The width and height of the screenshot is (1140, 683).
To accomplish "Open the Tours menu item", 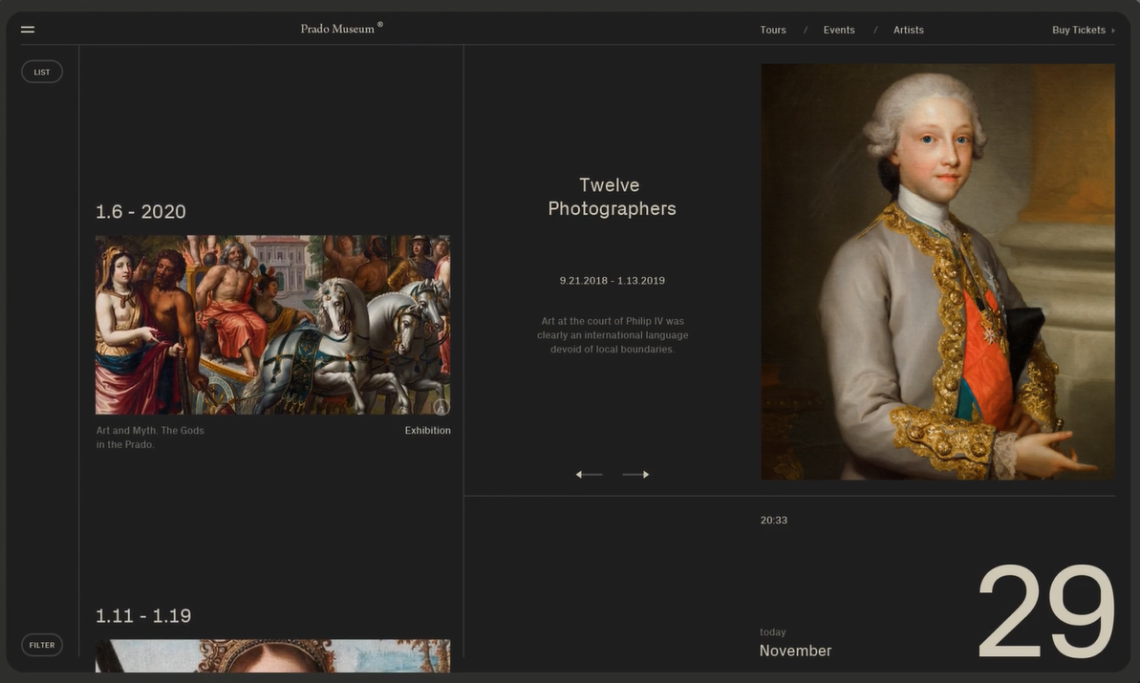I will (773, 30).
